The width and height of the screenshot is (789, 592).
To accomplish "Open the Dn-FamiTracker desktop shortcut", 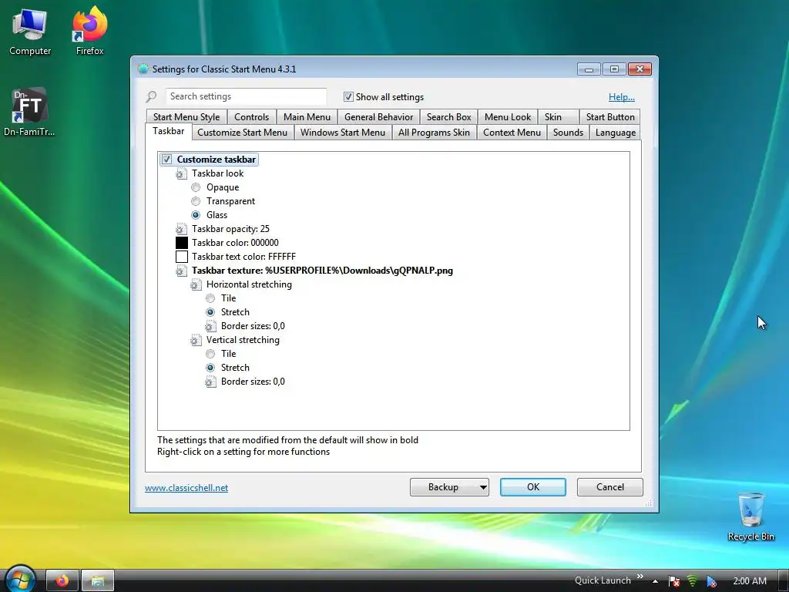I will pyautogui.click(x=29, y=113).
